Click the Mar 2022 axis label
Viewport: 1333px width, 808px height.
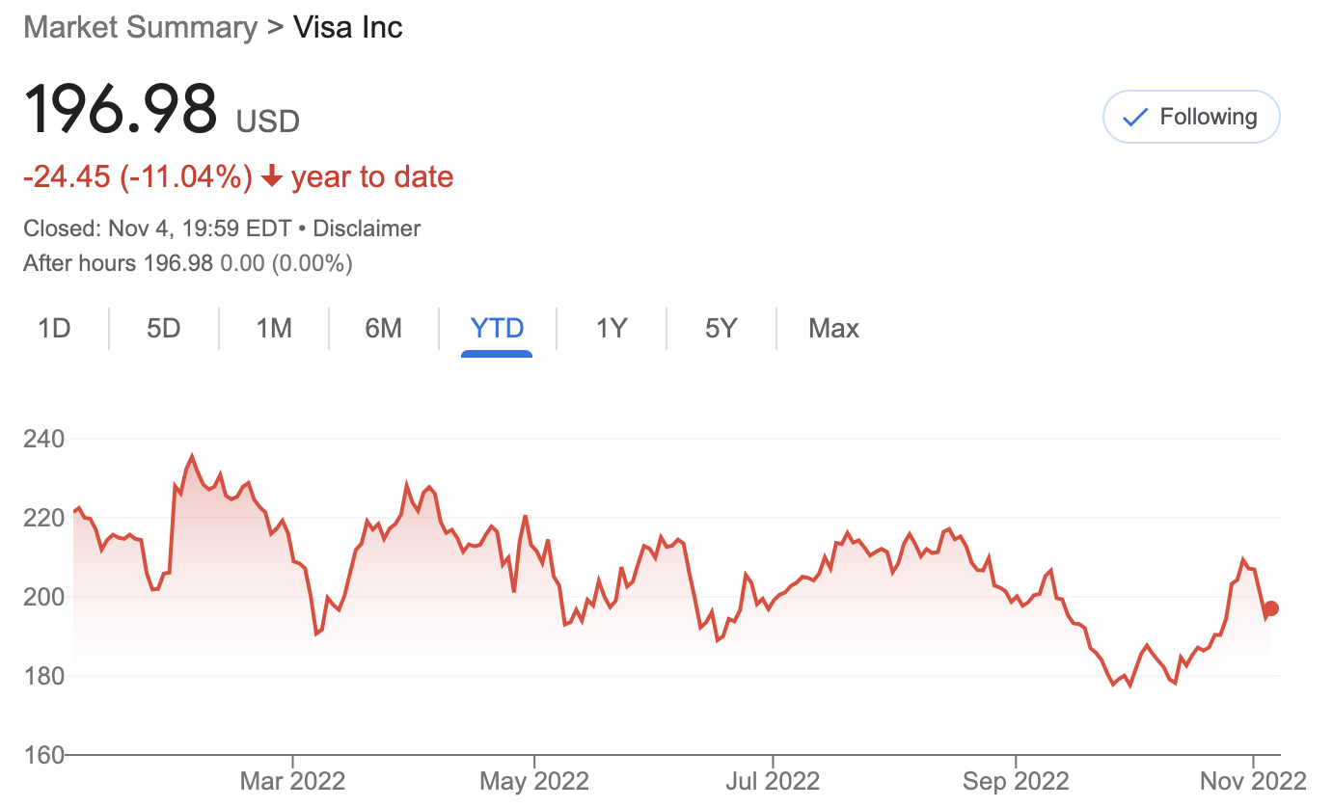click(292, 780)
